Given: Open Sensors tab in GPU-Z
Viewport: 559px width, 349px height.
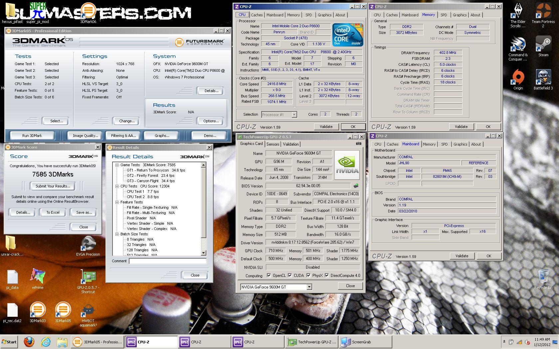Looking at the screenshot, I should tap(273, 144).
